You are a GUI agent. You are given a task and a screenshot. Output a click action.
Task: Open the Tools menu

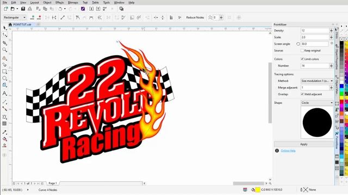point(107,2)
